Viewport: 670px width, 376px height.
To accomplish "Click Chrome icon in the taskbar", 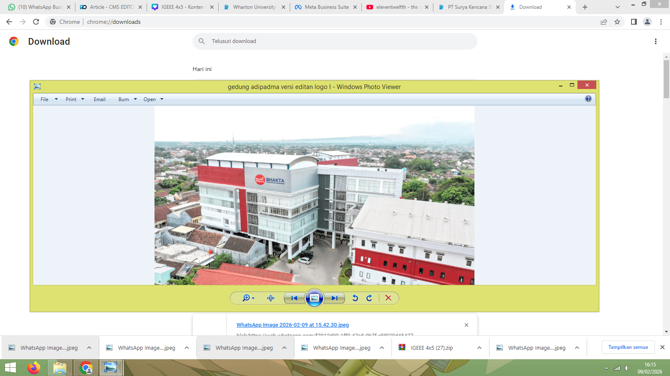I will (86, 368).
